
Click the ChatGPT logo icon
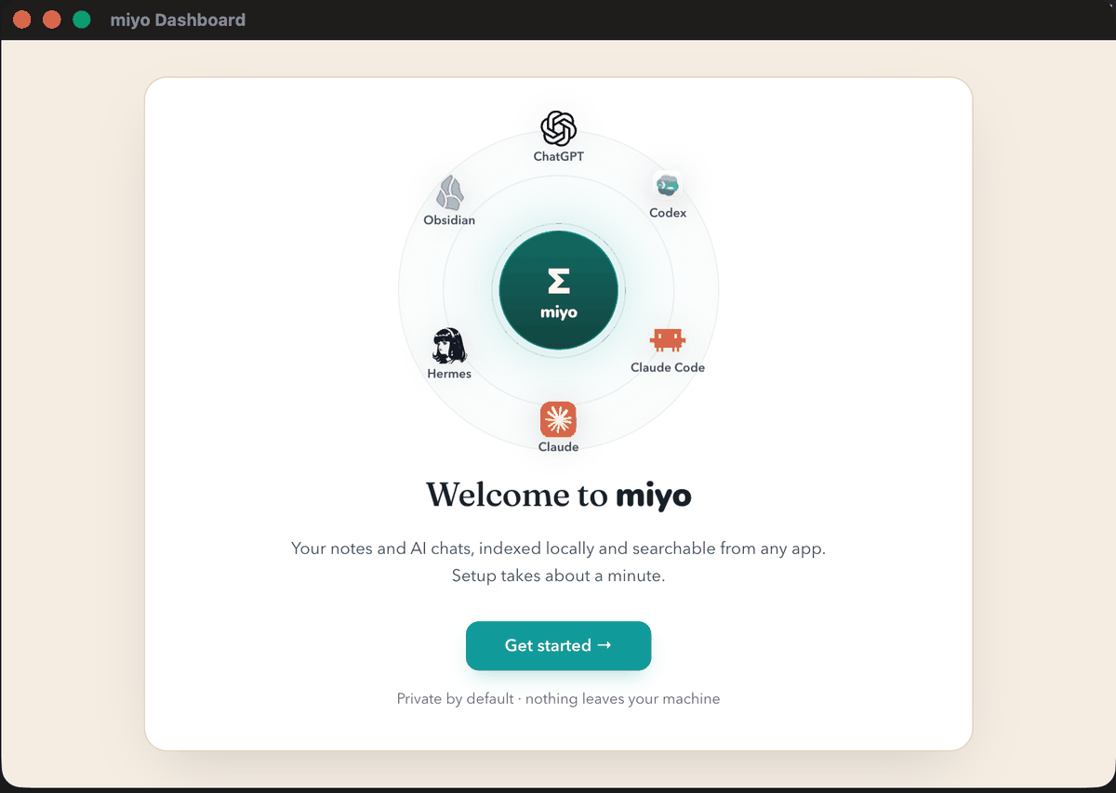pyautogui.click(x=558, y=128)
